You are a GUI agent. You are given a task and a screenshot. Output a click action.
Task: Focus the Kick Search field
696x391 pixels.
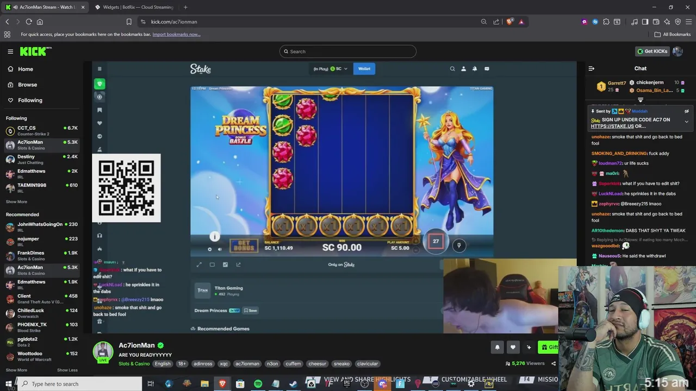point(348,52)
